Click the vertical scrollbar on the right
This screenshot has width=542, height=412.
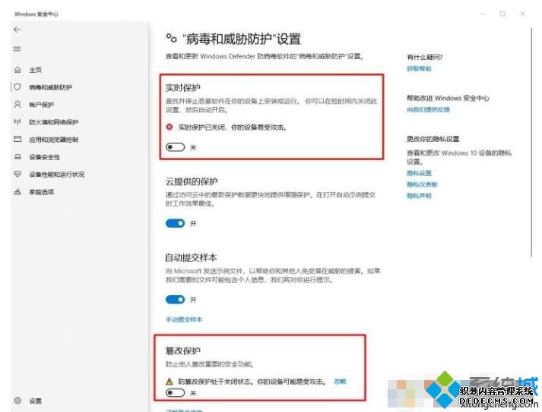531,142
